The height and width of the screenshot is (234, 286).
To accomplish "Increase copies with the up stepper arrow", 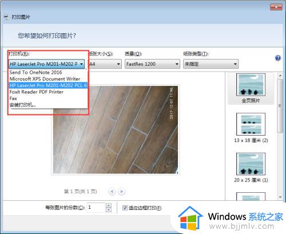I will tap(108, 205).
